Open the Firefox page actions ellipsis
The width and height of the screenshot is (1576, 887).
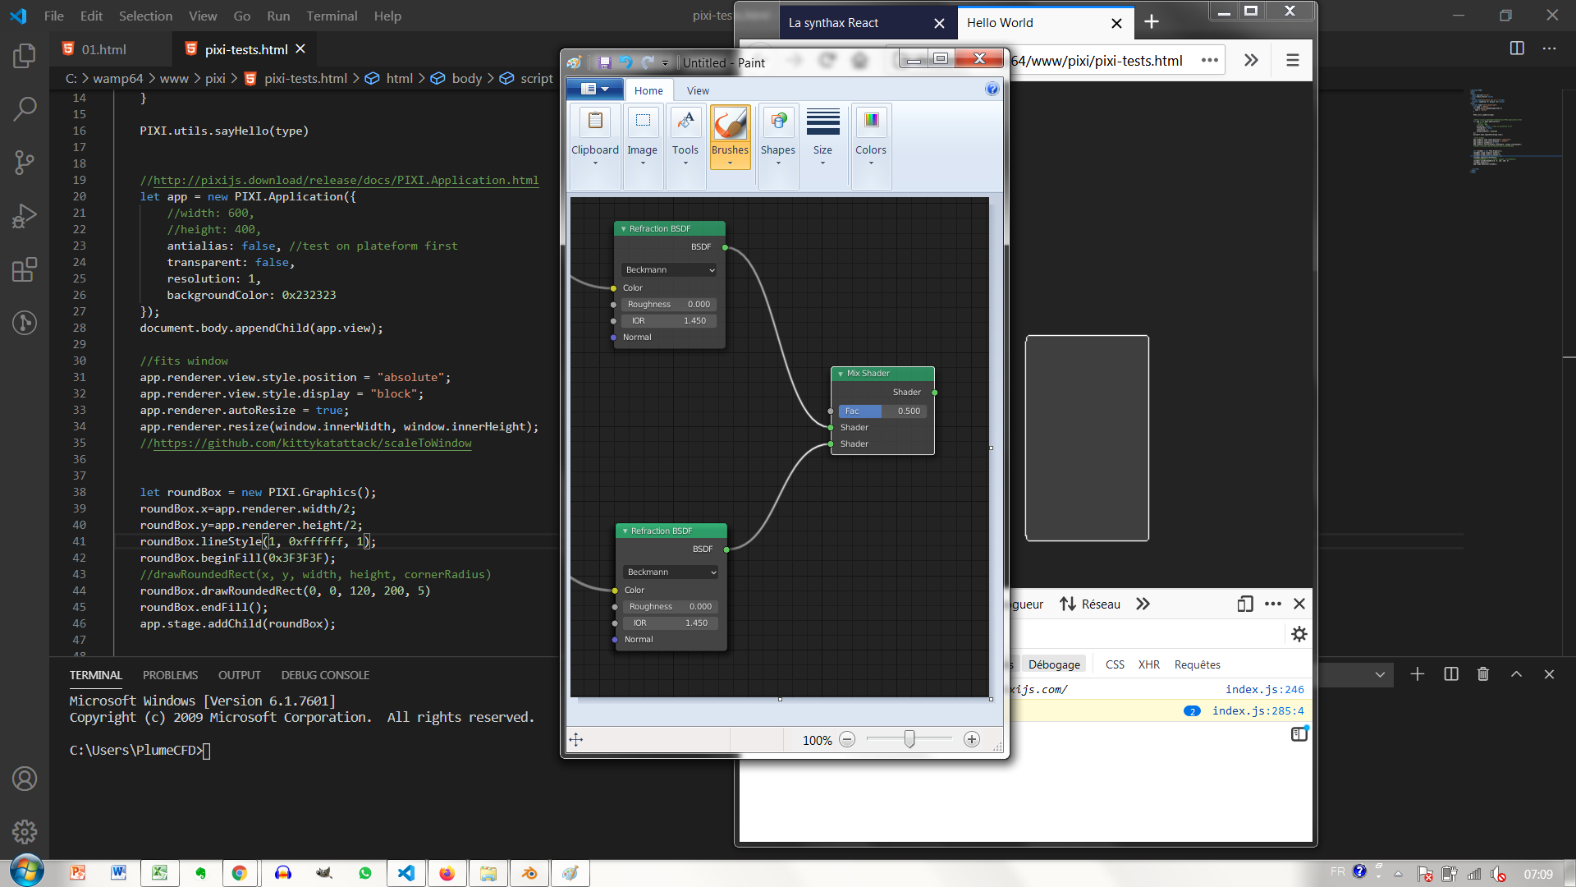tap(1209, 60)
